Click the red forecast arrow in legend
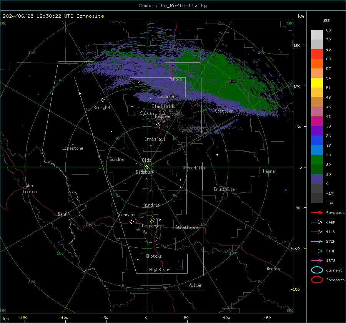The height and width of the screenshot is (323, 346). pos(317,212)
